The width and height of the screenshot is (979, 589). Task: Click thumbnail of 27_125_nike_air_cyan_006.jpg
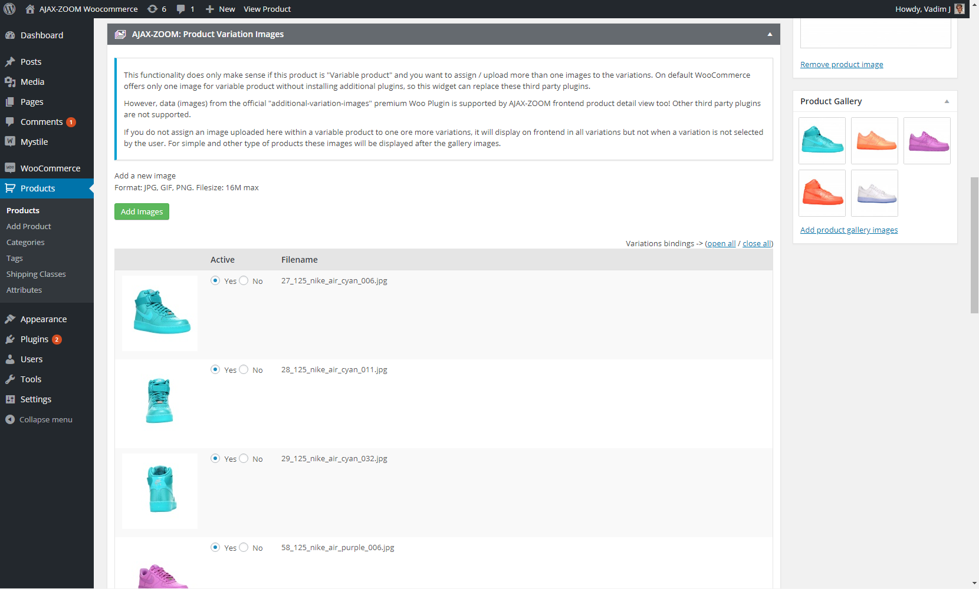pyautogui.click(x=160, y=313)
